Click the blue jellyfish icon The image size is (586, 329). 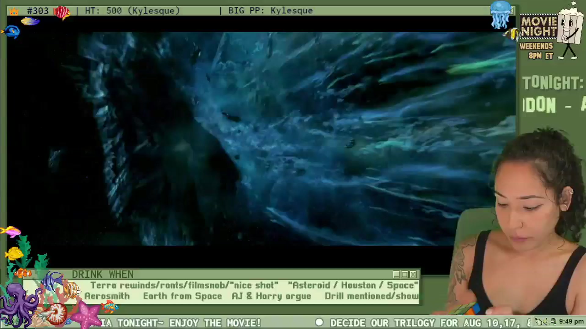(x=501, y=14)
